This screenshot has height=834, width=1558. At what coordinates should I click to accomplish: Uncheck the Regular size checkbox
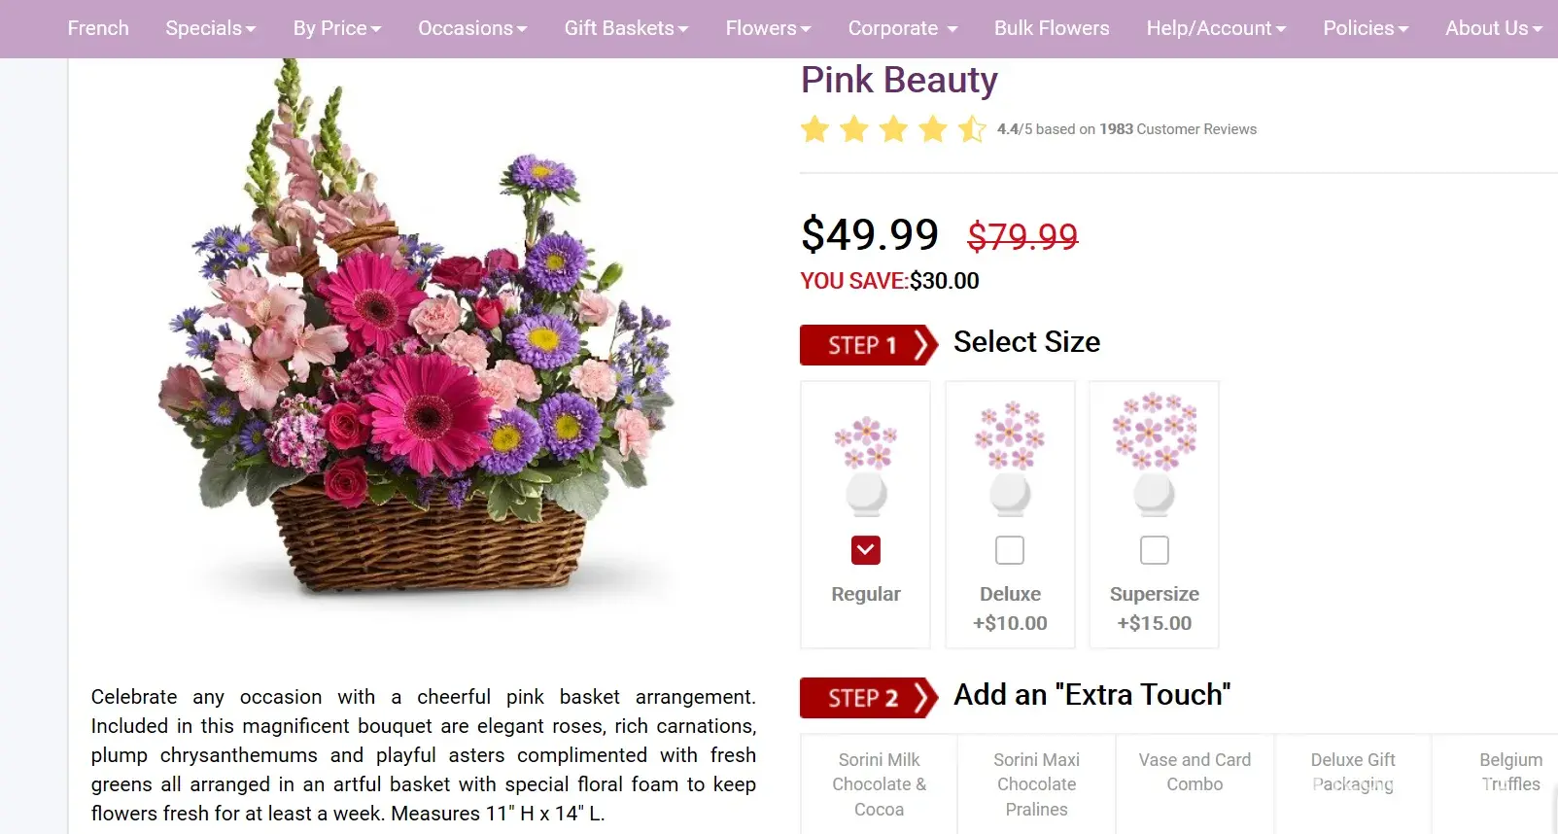(865, 550)
